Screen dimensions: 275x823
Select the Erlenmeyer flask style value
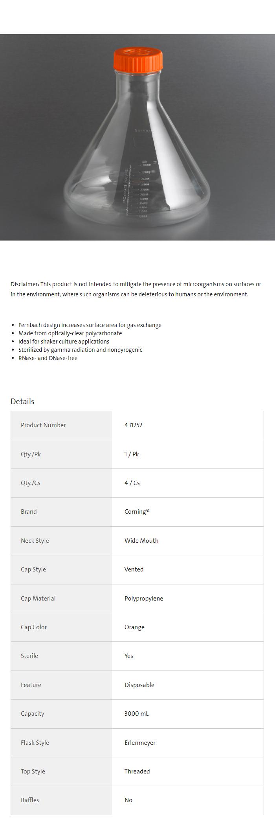pos(140,743)
